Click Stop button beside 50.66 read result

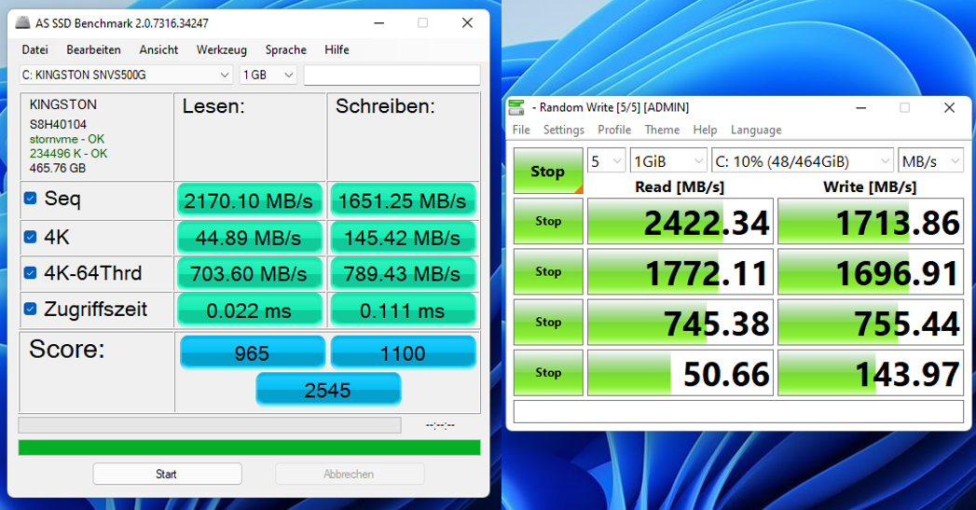coord(548,372)
